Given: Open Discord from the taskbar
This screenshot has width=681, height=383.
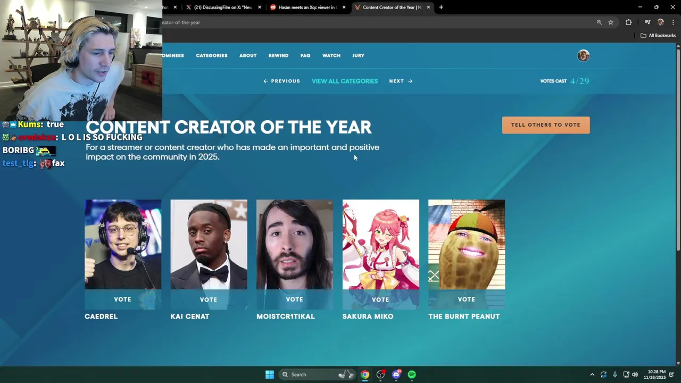Looking at the screenshot, I should (x=396, y=374).
